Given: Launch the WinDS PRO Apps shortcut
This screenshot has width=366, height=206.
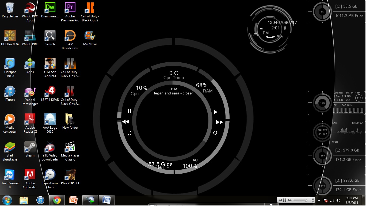Looking at the screenshot, I should coord(30,12).
